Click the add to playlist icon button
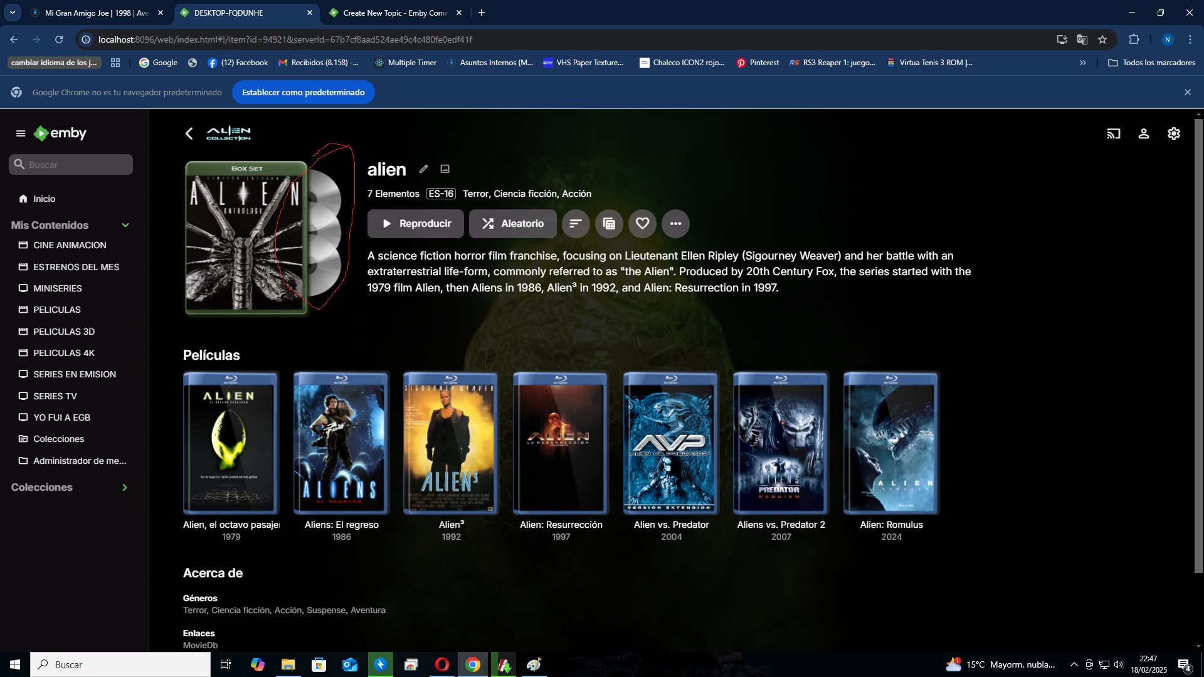Image resolution: width=1204 pixels, height=677 pixels. [609, 224]
